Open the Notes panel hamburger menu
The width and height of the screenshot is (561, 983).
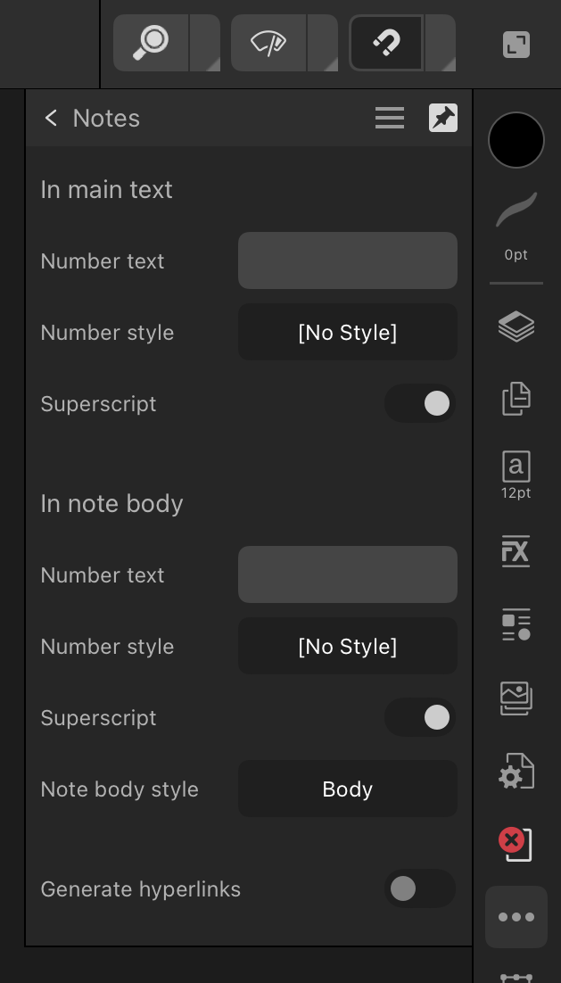pos(390,118)
